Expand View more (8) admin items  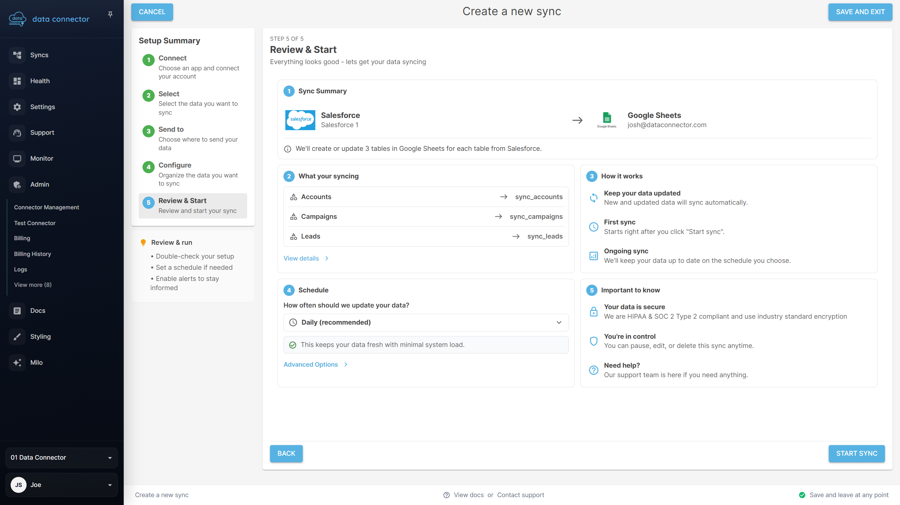33,285
